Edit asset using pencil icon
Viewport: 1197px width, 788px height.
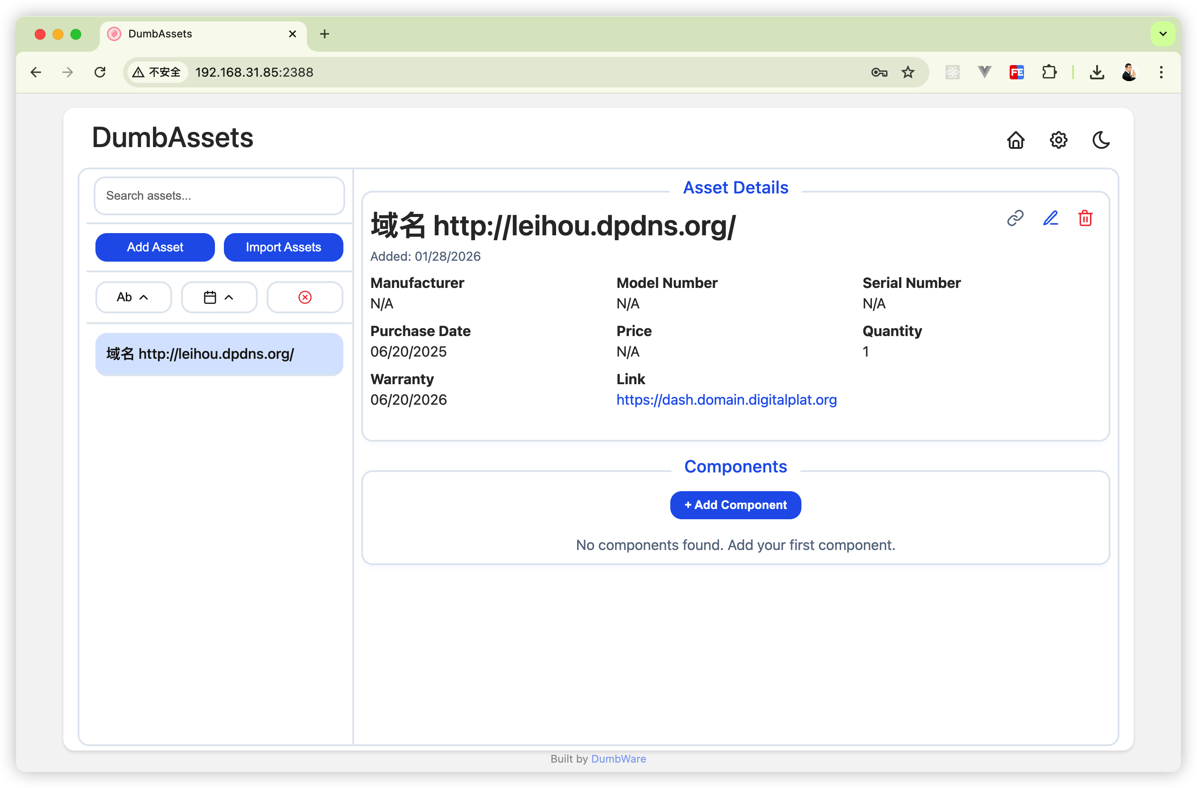(1050, 218)
